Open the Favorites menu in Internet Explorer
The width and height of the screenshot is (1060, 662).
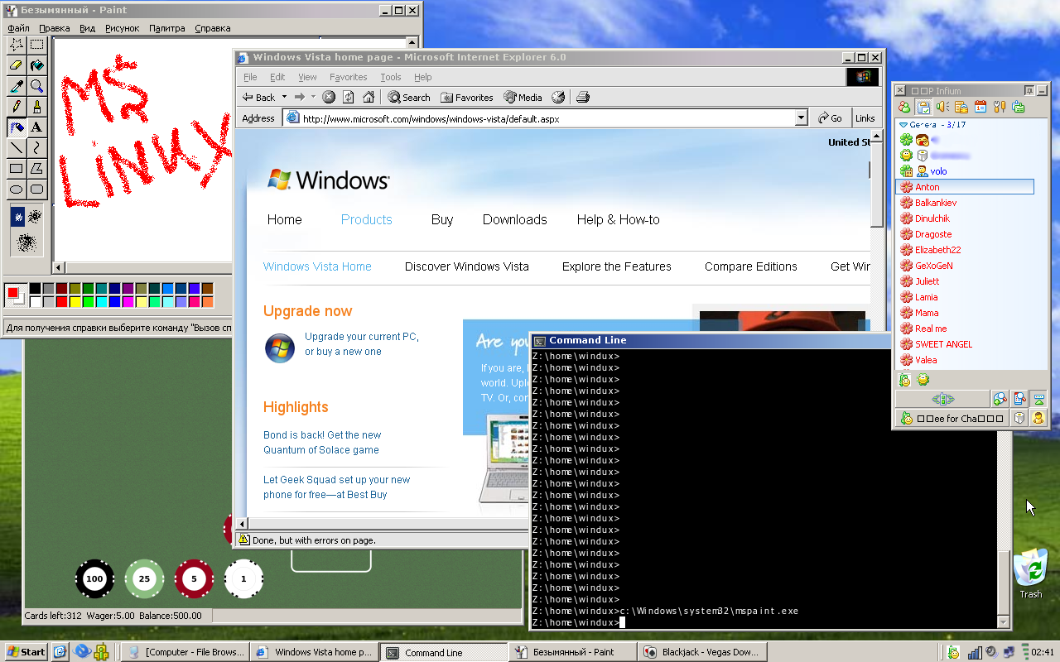tap(348, 77)
